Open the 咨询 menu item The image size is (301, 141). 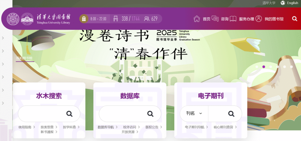pyautogui.click(x=225, y=19)
